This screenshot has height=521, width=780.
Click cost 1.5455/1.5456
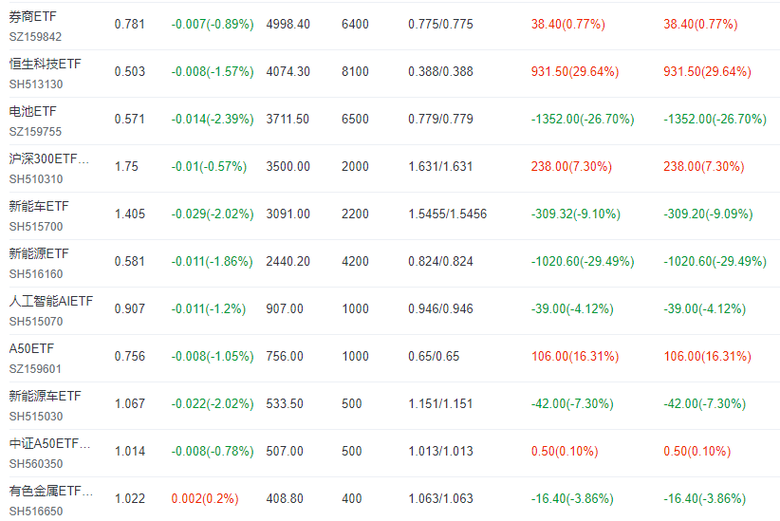(x=448, y=214)
